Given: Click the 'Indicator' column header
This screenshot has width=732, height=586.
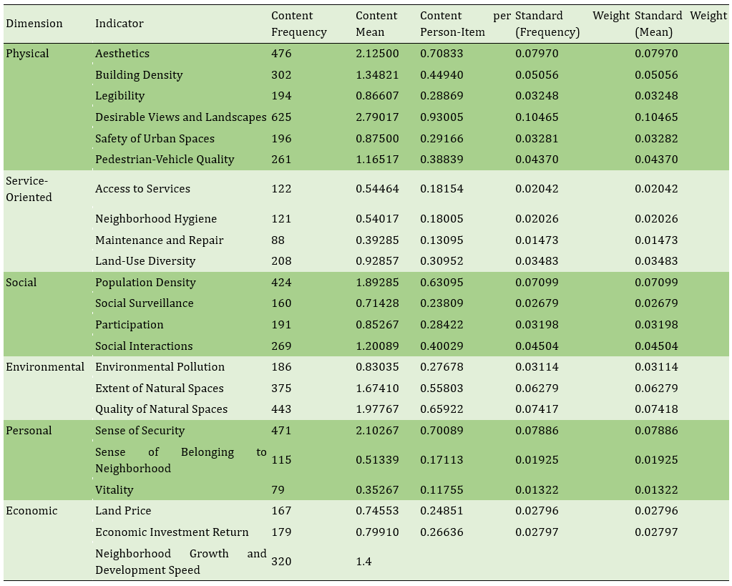Looking at the screenshot, I should point(119,24).
